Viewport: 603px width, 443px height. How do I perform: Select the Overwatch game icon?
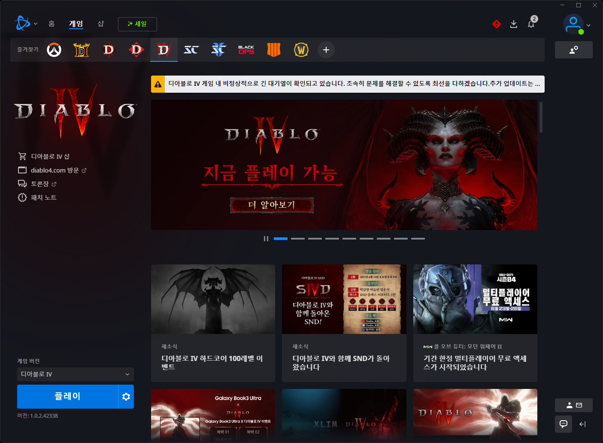54,50
